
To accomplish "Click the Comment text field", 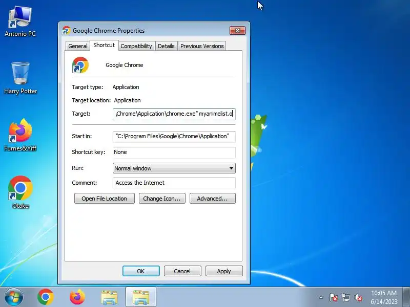I will click(174, 183).
